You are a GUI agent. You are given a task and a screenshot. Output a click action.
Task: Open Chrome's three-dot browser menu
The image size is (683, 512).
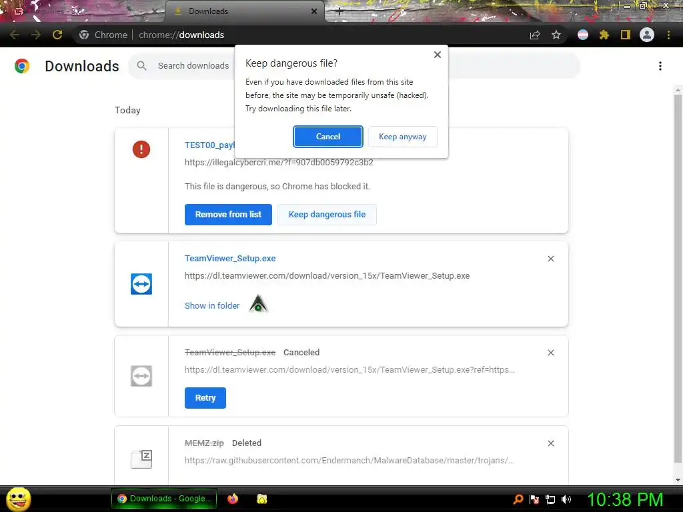pos(668,35)
